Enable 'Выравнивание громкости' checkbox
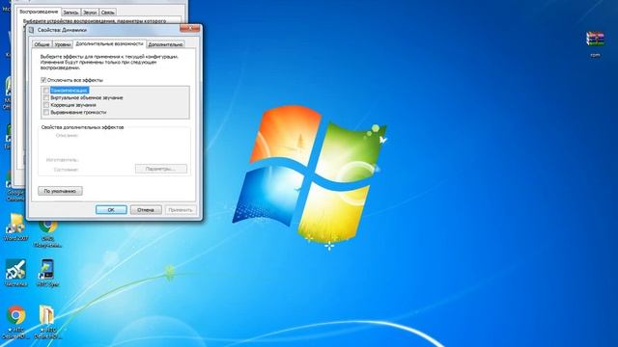 pyautogui.click(x=46, y=112)
